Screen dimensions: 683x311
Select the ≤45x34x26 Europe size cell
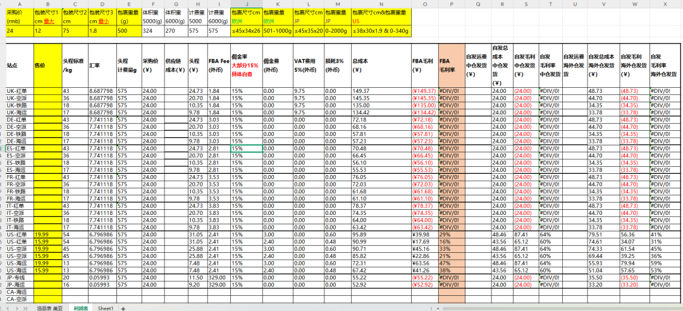click(246, 32)
